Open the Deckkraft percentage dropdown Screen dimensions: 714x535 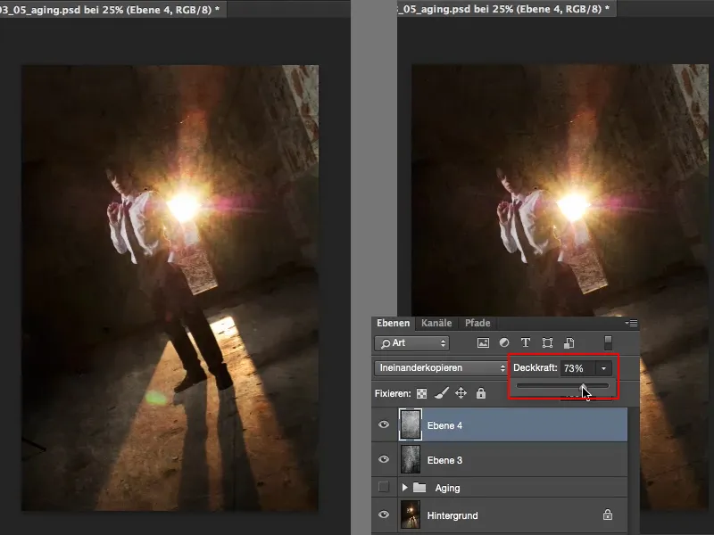click(603, 366)
